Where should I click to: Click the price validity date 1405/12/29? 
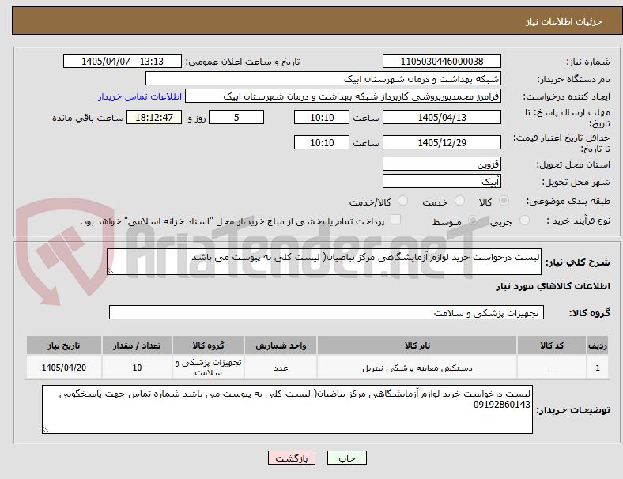coord(442,142)
